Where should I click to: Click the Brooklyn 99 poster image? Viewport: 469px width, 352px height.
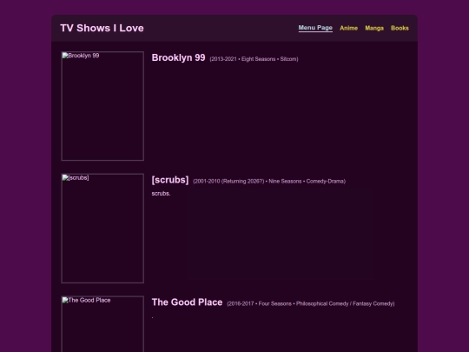pos(102,106)
